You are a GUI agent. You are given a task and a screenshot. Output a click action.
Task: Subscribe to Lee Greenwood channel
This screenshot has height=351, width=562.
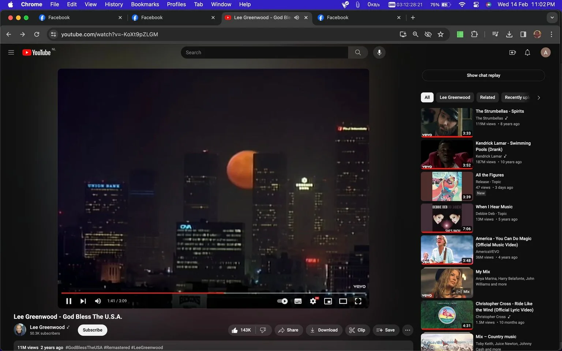pos(93,330)
